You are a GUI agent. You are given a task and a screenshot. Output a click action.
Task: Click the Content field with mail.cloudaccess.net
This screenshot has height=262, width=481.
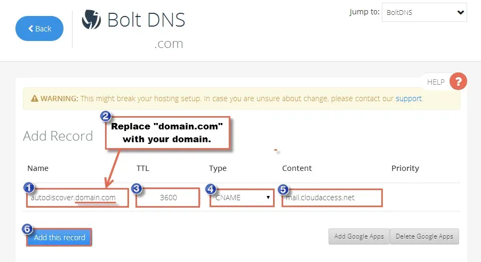tap(332, 198)
